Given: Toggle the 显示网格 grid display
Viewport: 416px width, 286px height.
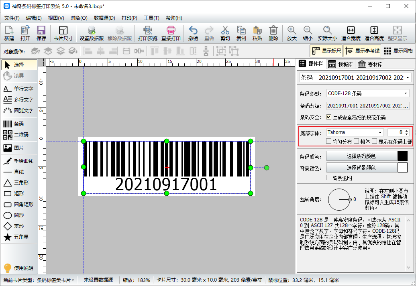Looking at the screenshot, I should click(x=398, y=51).
